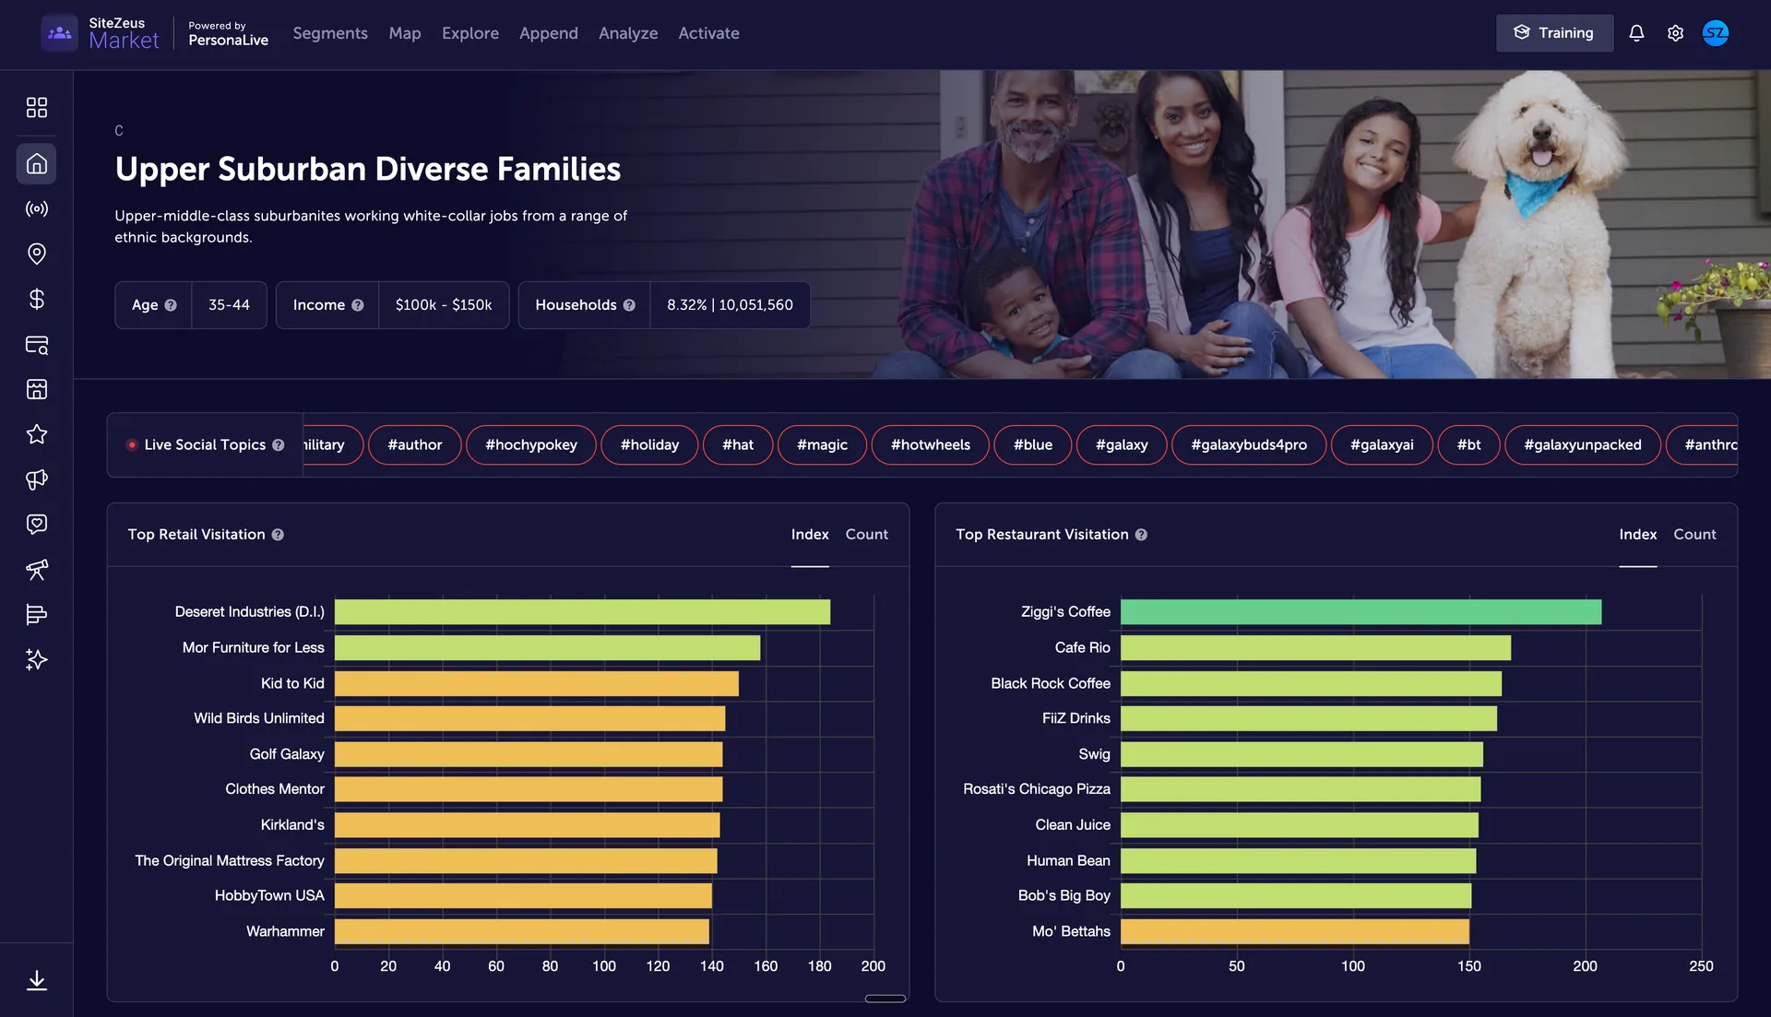Select the map pin location sidebar icon
The width and height of the screenshot is (1771, 1017).
pos(37,254)
